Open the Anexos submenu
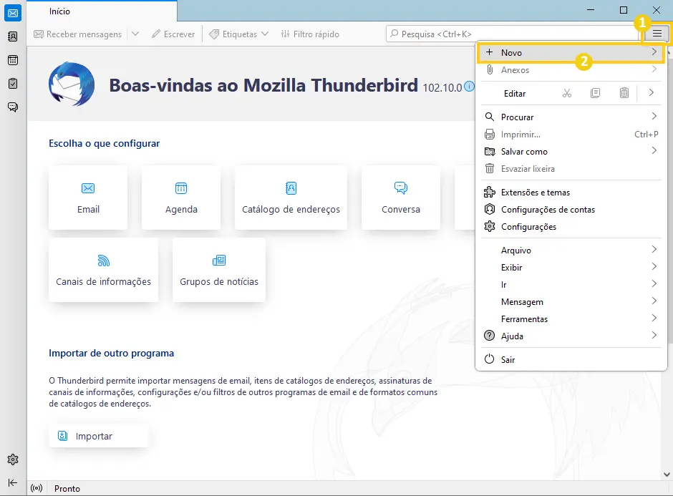 click(x=571, y=70)
